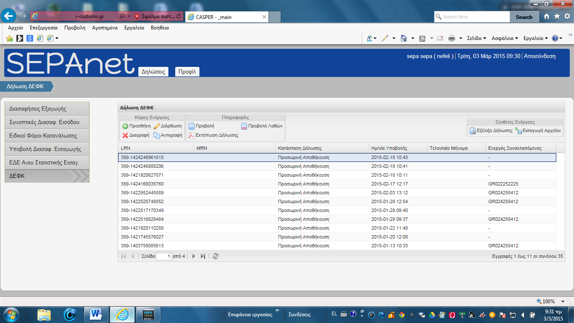
Task: Open Windows Explorer from the taskbar
Action: (x=44, y=314)
